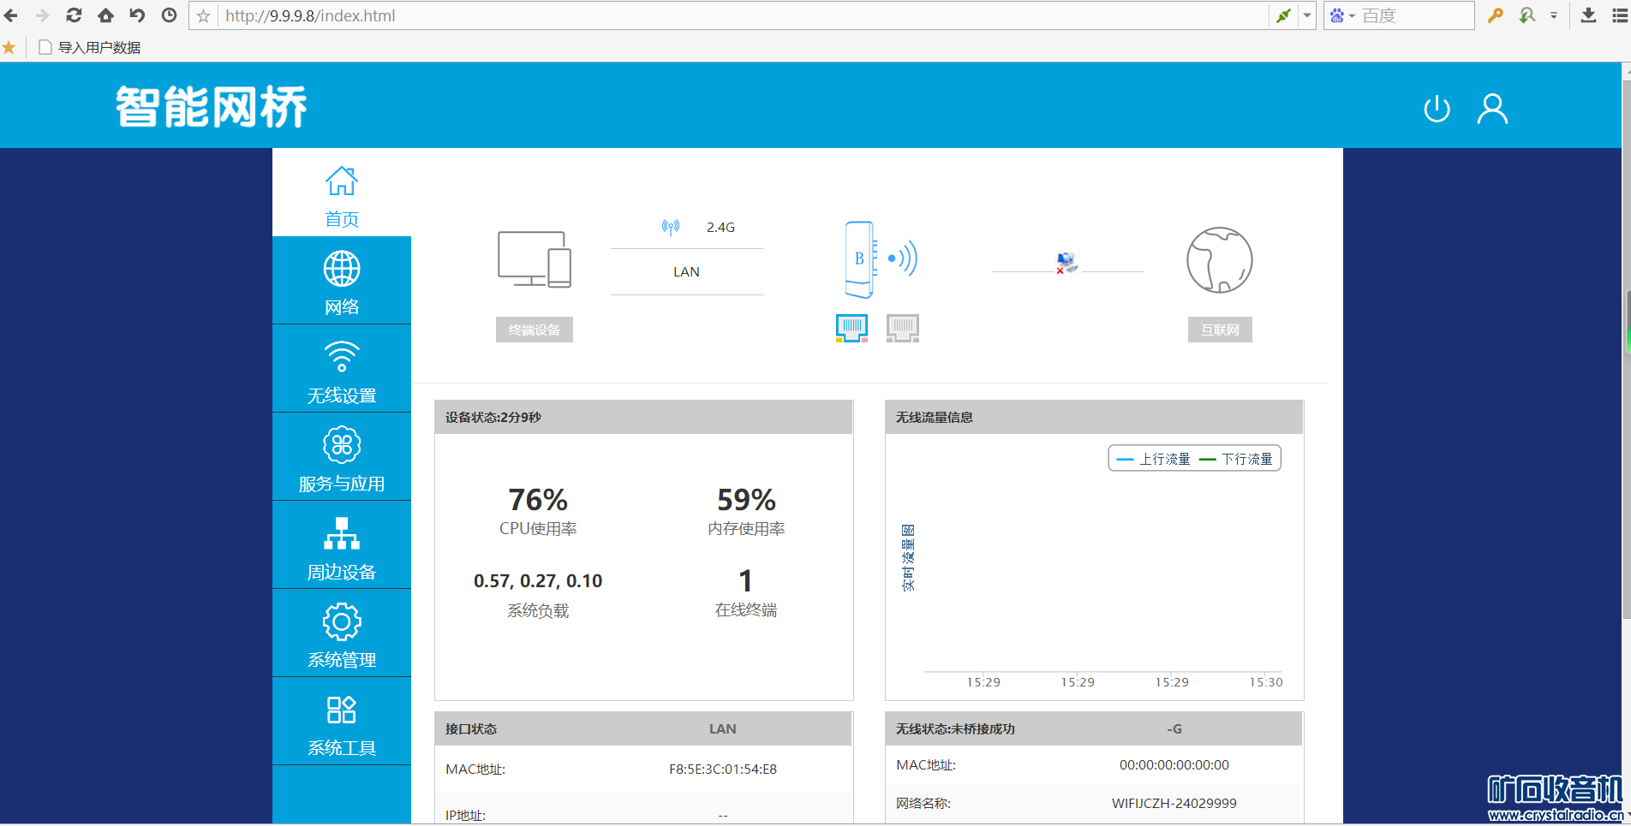This screenshot has height=826, width=1631.
Task: Select the inactive gray port icon
Action: point(903,328)
